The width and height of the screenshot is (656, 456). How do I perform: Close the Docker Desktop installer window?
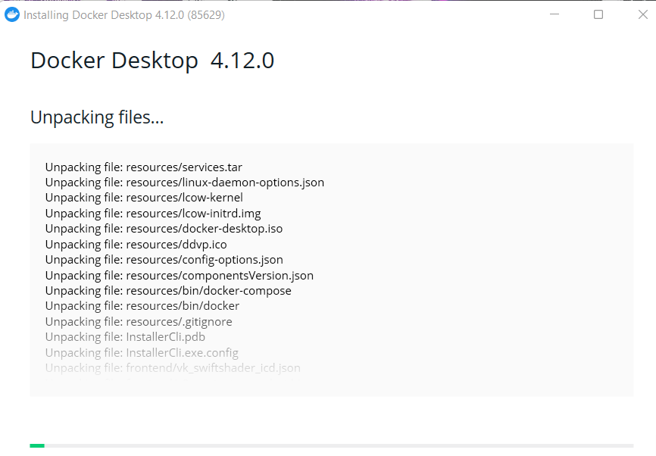coord(642,14)
